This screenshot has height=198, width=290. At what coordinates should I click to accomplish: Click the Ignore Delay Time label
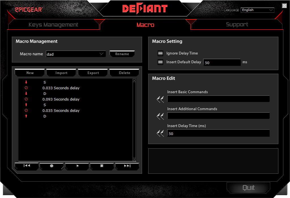(182, 53)
